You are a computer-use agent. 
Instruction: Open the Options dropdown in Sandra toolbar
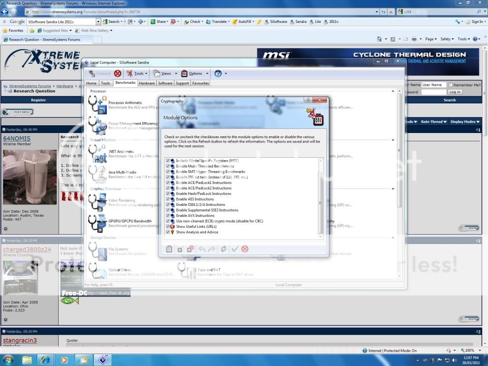[195, 73]
